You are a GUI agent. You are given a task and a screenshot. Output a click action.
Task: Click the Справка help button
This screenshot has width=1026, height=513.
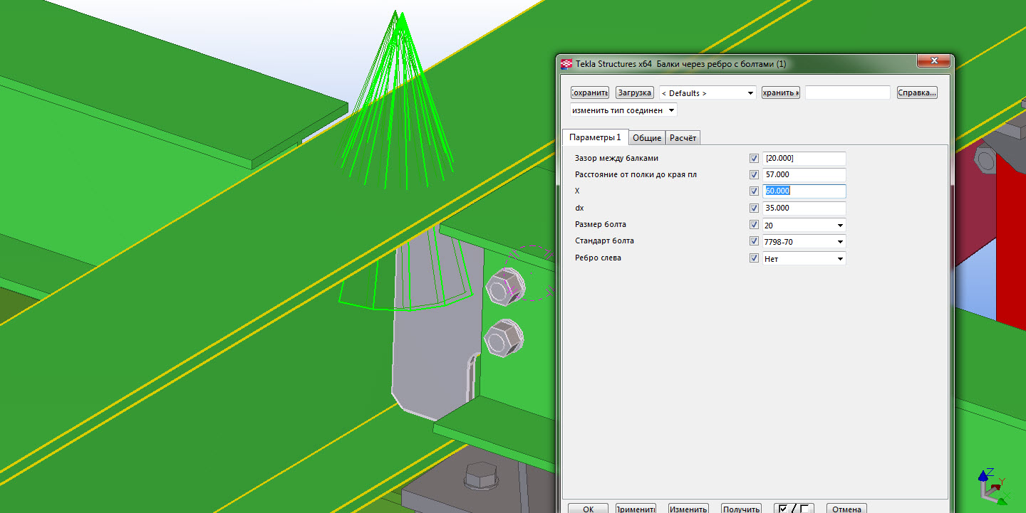click(x=916, y=92)
